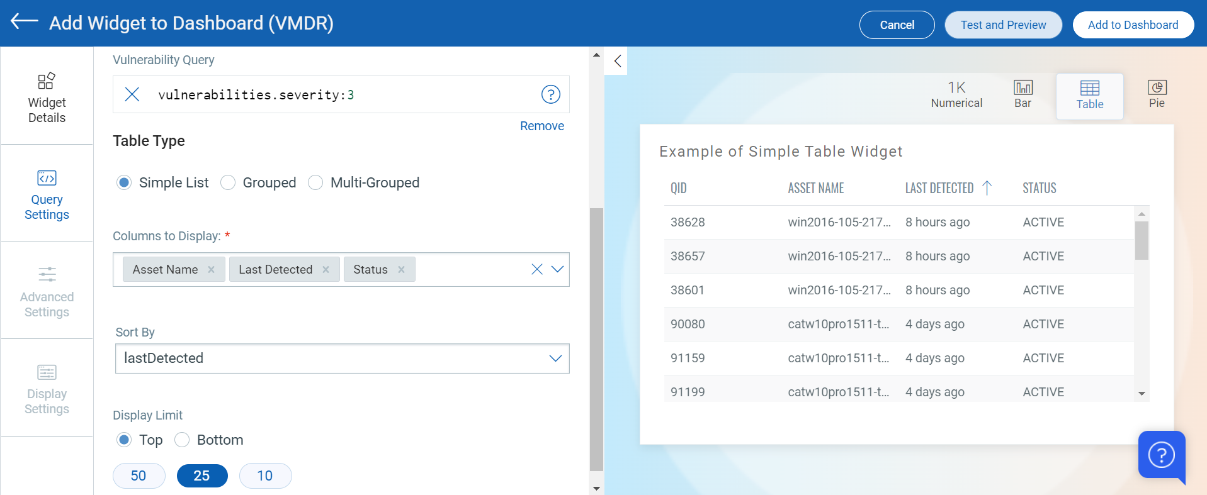Image resolution: width=1207 pixels, height=495 pixels.
Task: Click the Example of Simple Table Widget title
Action: click(x=781, y=152)
